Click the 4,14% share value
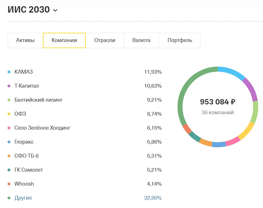Viewport: 263px width, 208px height. point(154,184)
